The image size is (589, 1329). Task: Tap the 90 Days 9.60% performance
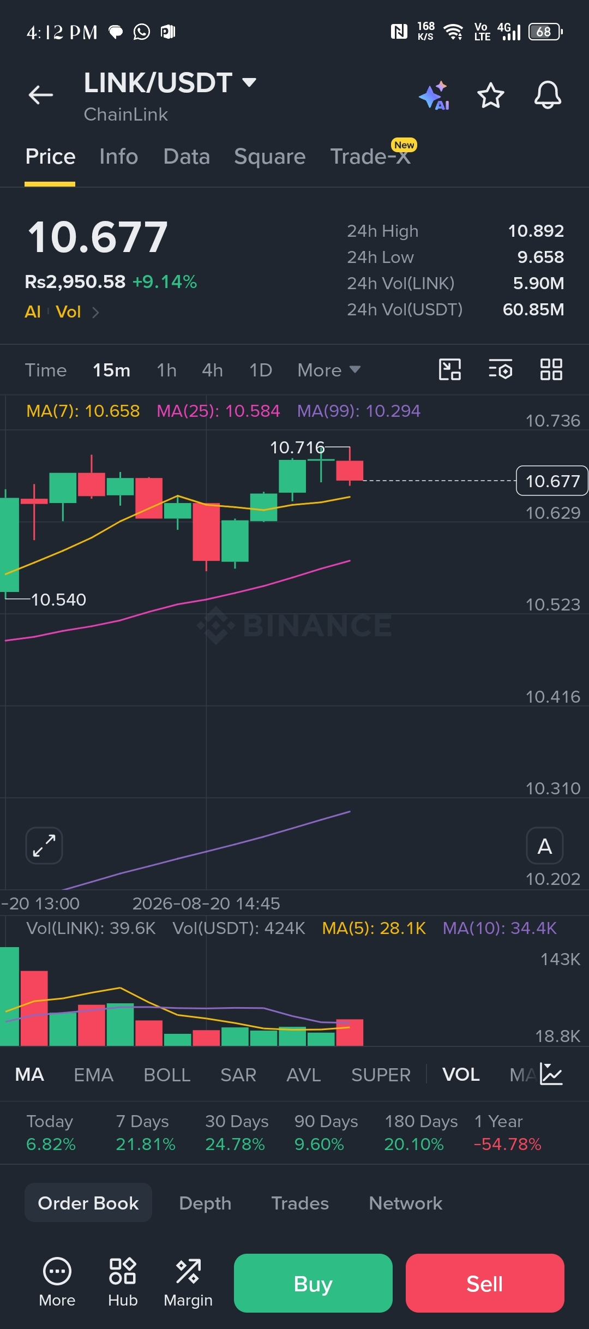tap(326, 1133)
